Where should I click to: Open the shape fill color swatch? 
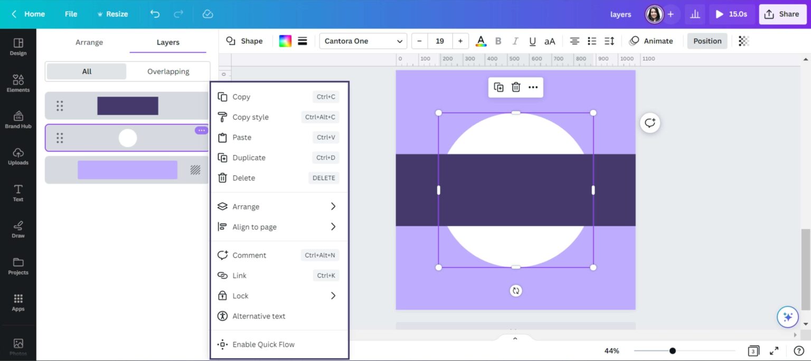285,41
